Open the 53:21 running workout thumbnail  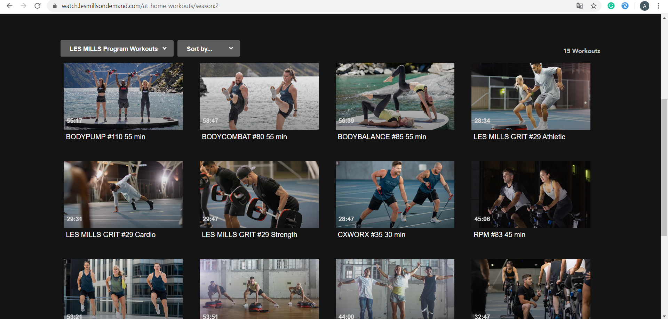(123, 289)
